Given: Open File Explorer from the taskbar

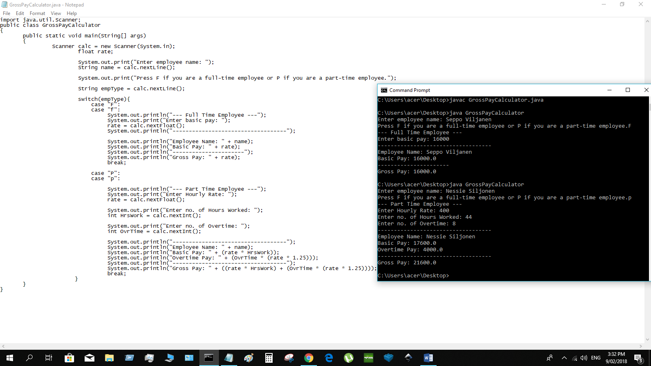Looking at the screenshot, I should tap(109, 358).
